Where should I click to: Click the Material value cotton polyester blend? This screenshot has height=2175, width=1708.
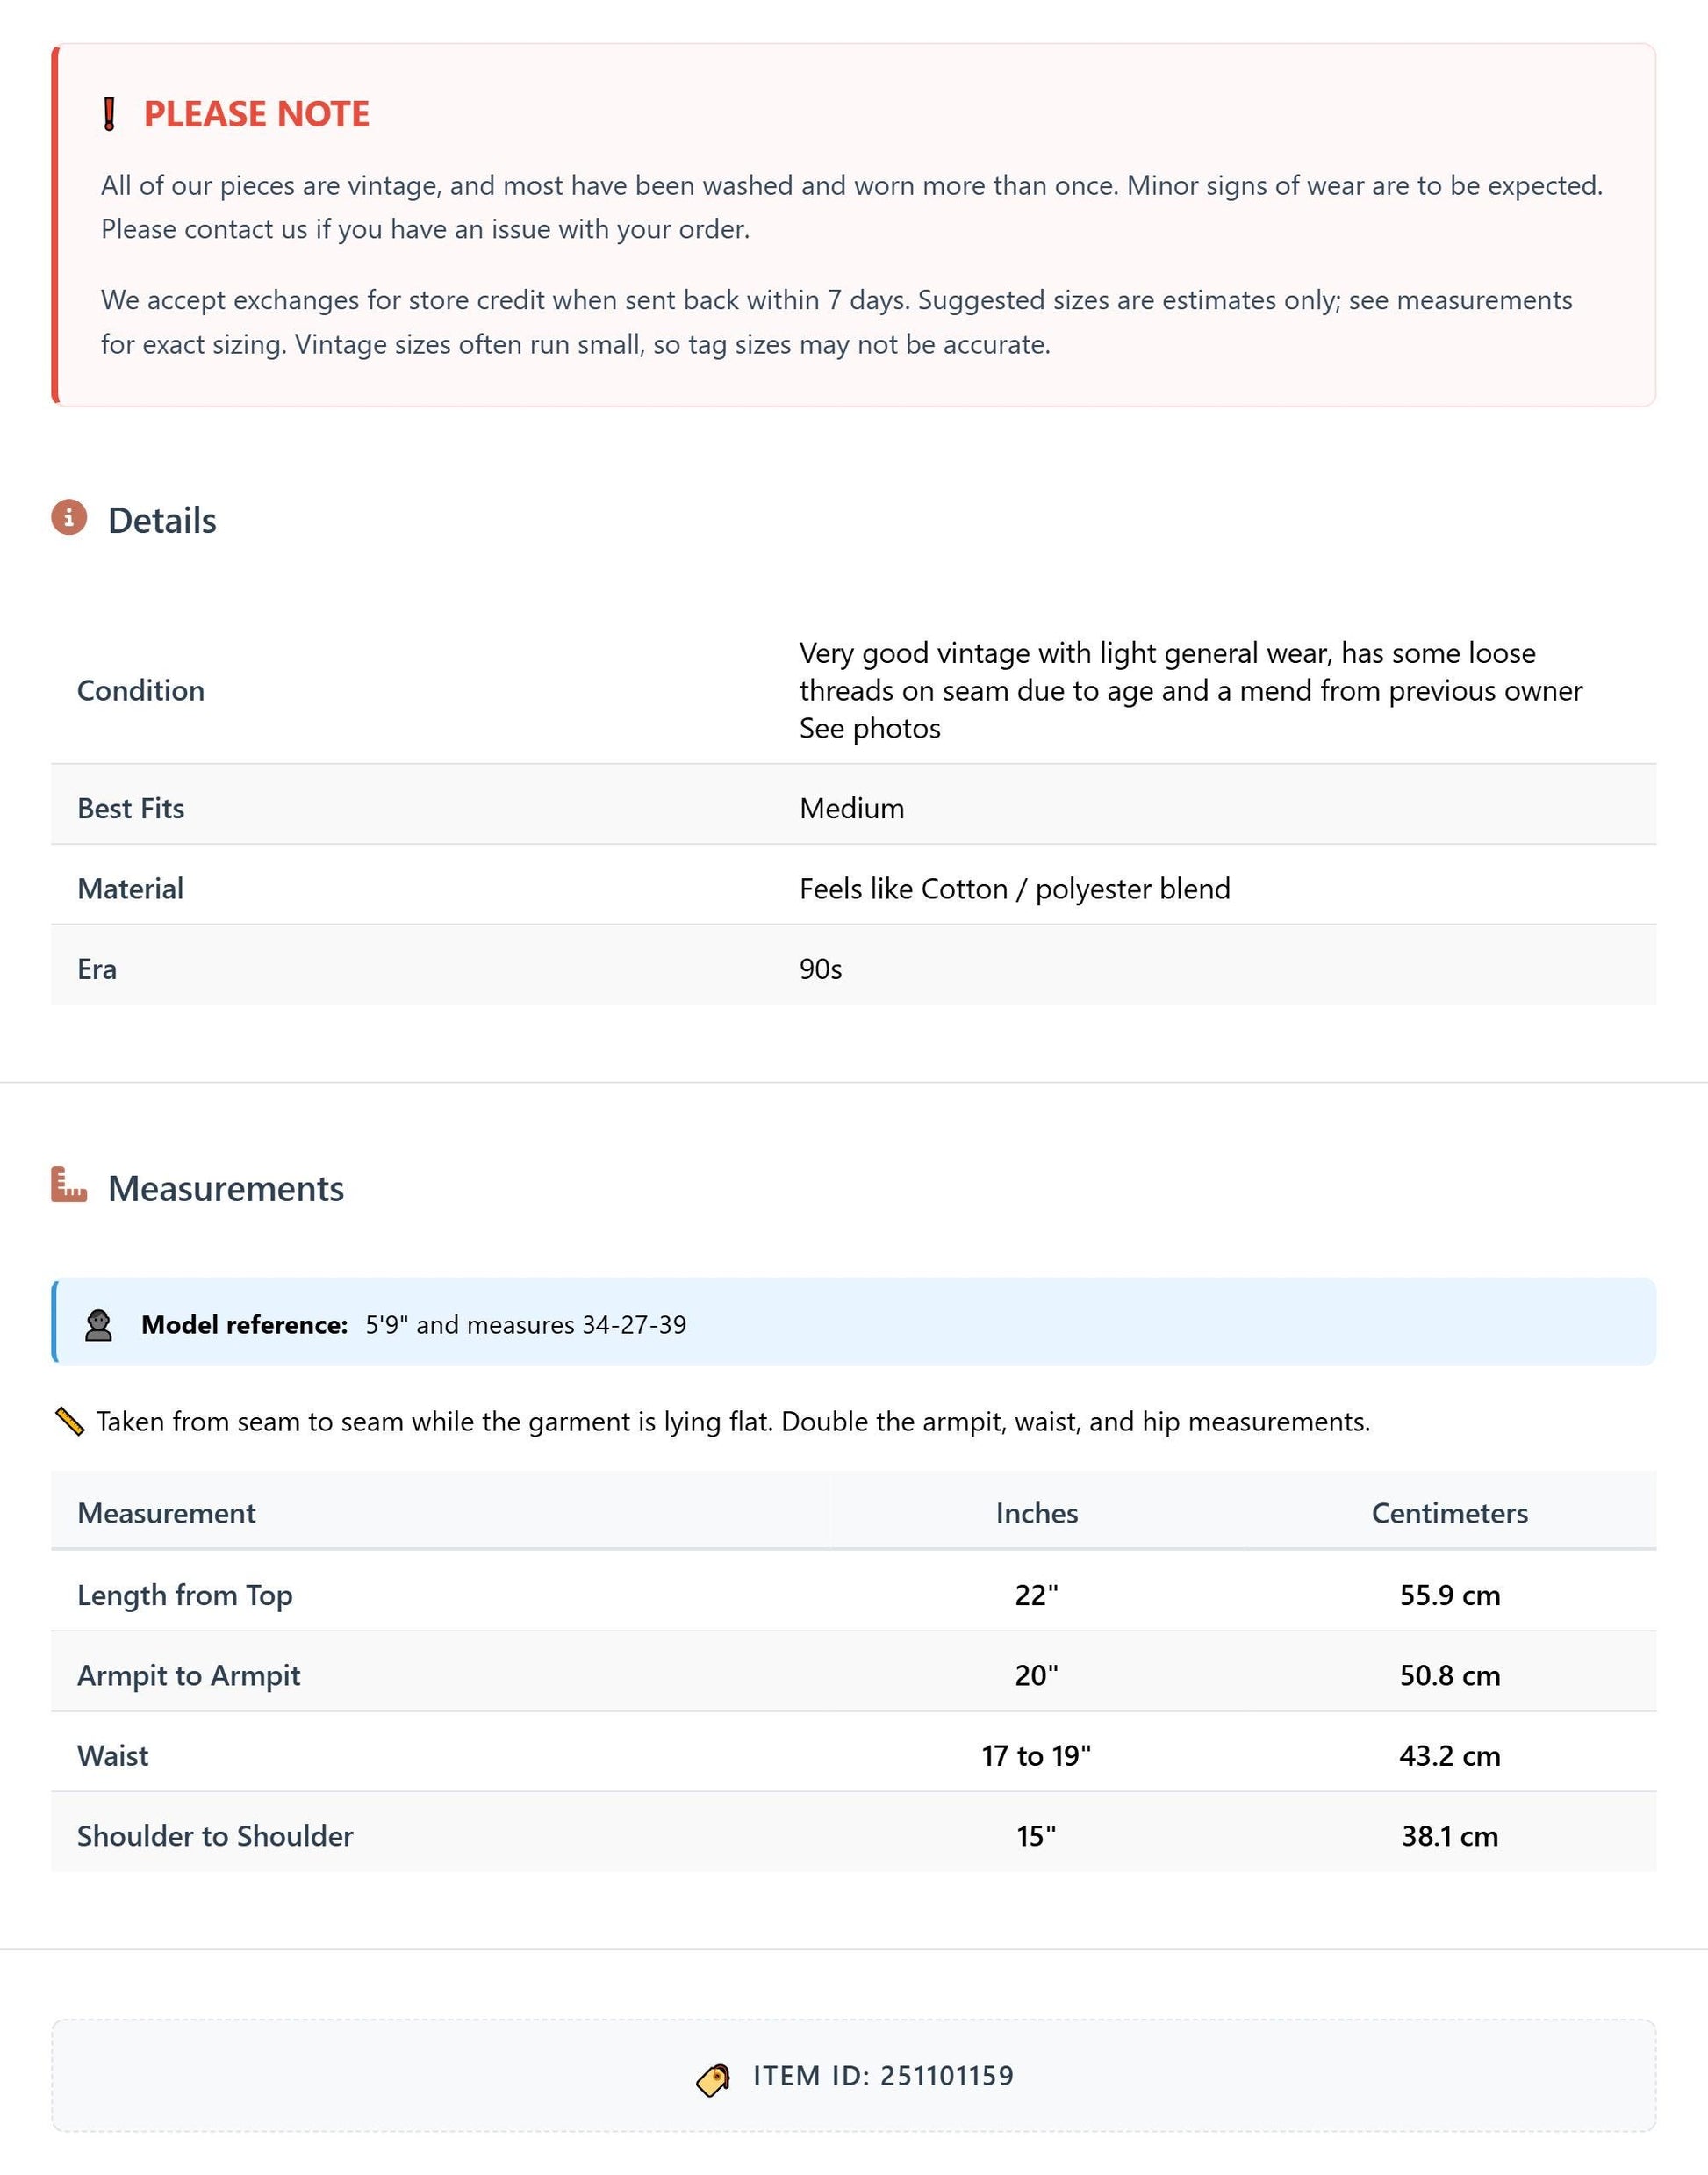coord(1015,889)
